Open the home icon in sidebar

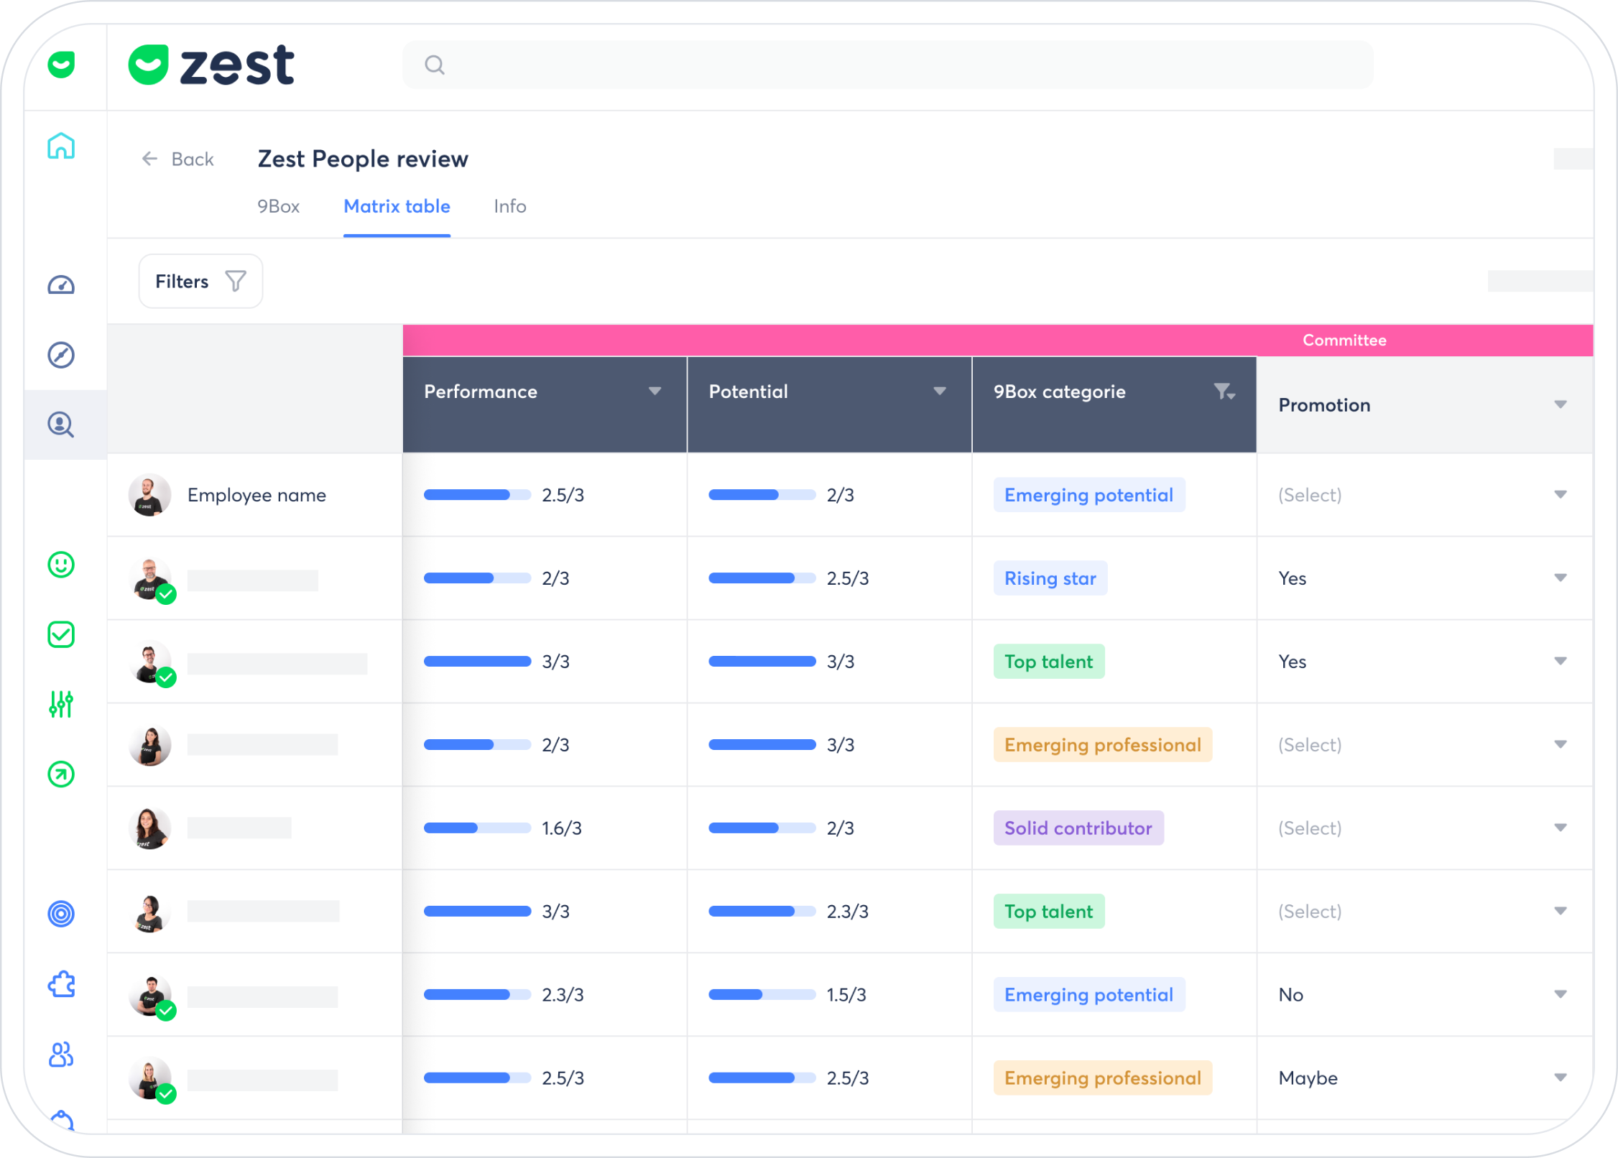61,146
